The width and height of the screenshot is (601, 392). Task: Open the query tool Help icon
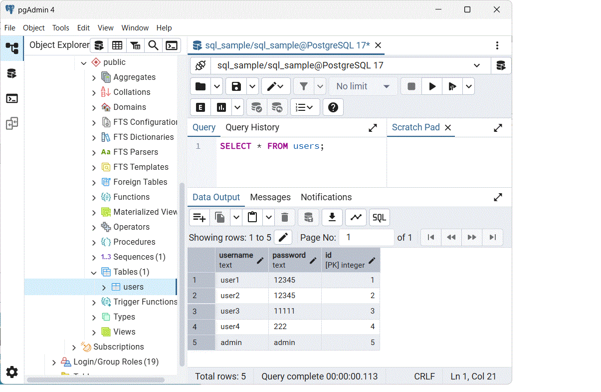click(x=333, y=107)
